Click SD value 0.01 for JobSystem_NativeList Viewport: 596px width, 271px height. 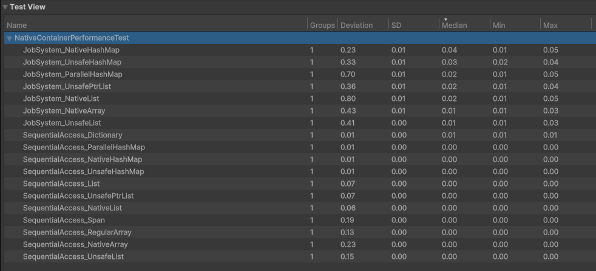[399, 98]
